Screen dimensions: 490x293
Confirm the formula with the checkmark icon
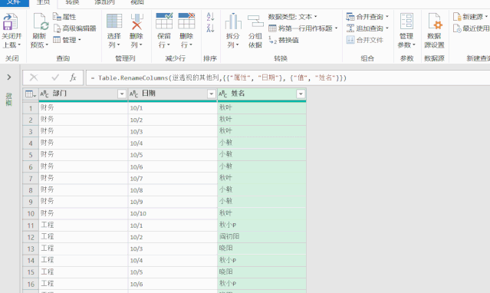[55, 77]
